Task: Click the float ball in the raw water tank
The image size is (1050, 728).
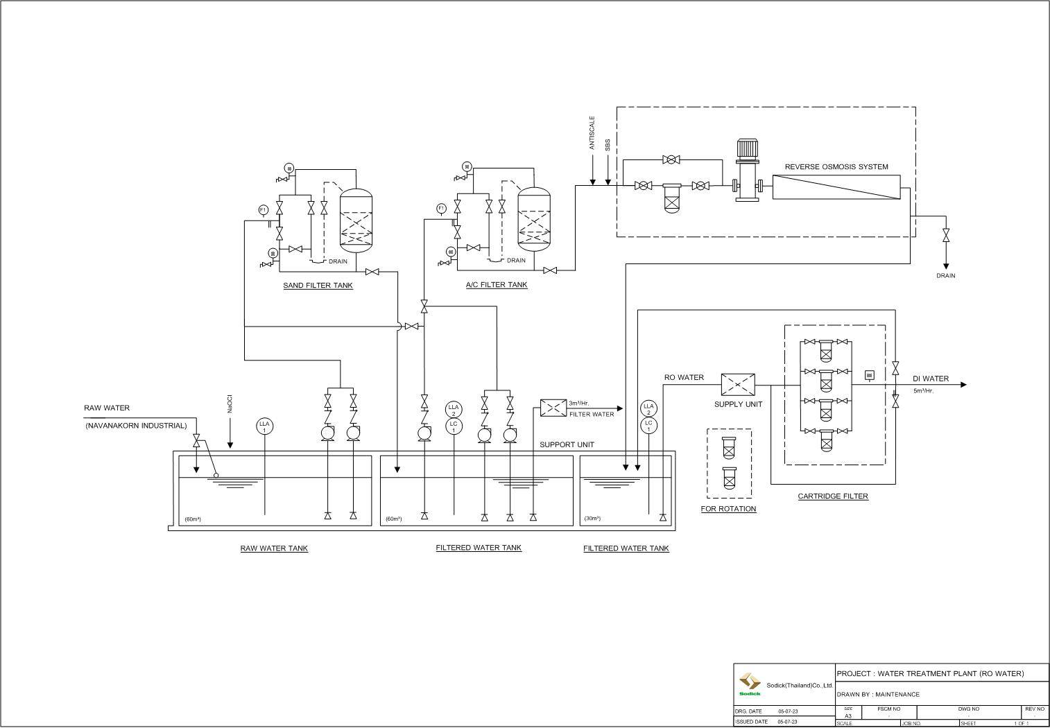Action: (216, 475)
